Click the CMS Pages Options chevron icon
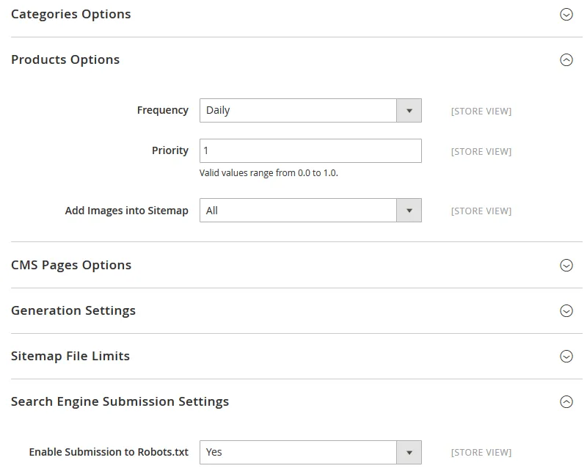The image size is (587, 474). [x=566, y=265]
